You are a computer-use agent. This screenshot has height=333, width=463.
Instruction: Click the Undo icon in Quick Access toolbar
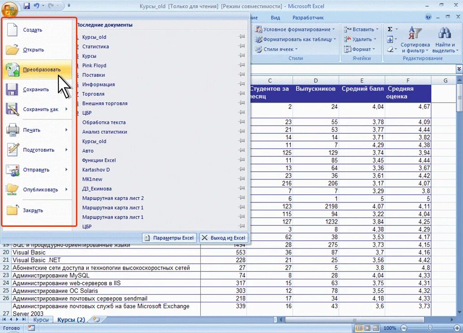click(37, 6)
